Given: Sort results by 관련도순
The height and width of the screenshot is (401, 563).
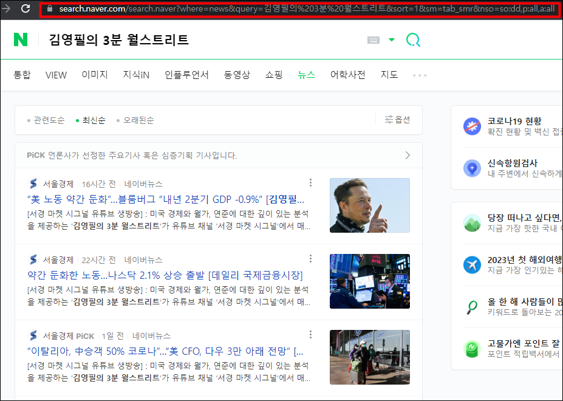Looking at the screenshot, I should point(46,120).
